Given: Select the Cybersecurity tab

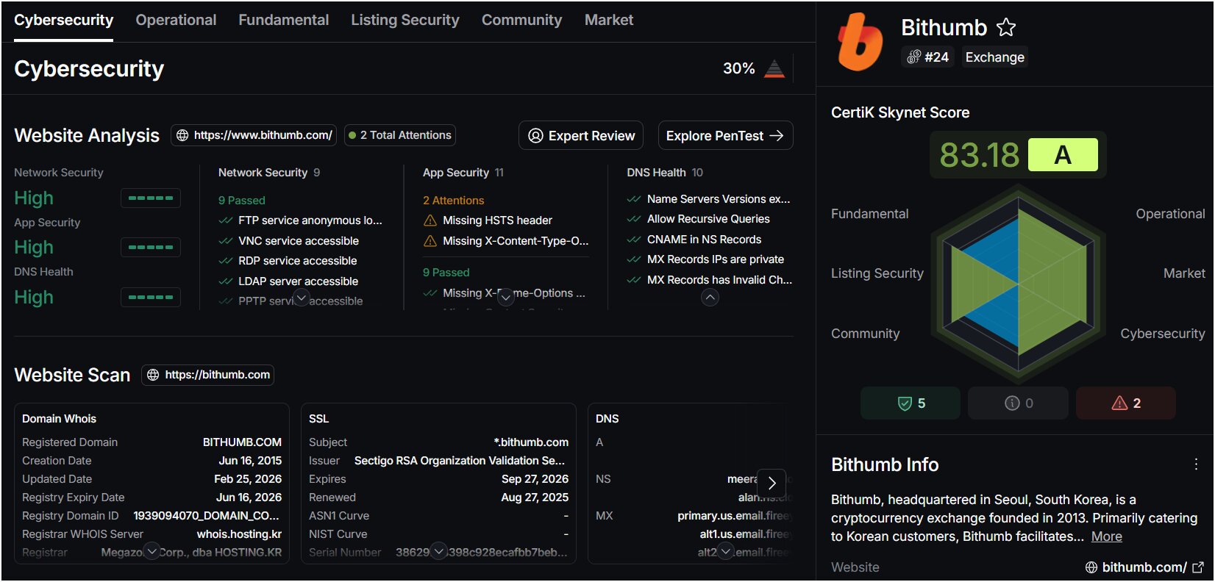Looking at the screenshot, I should point(63,20).
